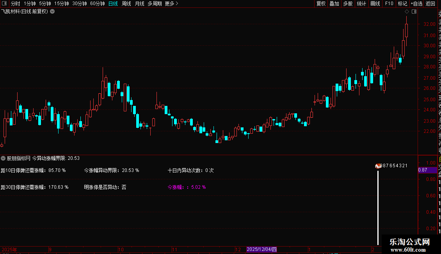Image resolution: width=441 pixels, height=254 pixels.
Task: Click 距30日停牌还需涨幅 170.63 % text
Action: (x=35, y=187)
